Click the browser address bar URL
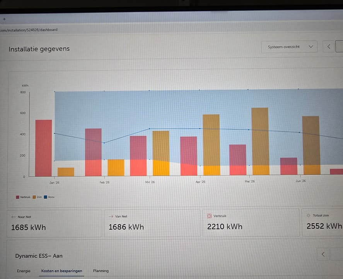Screen dimensions: 343x279 (29, 30)
